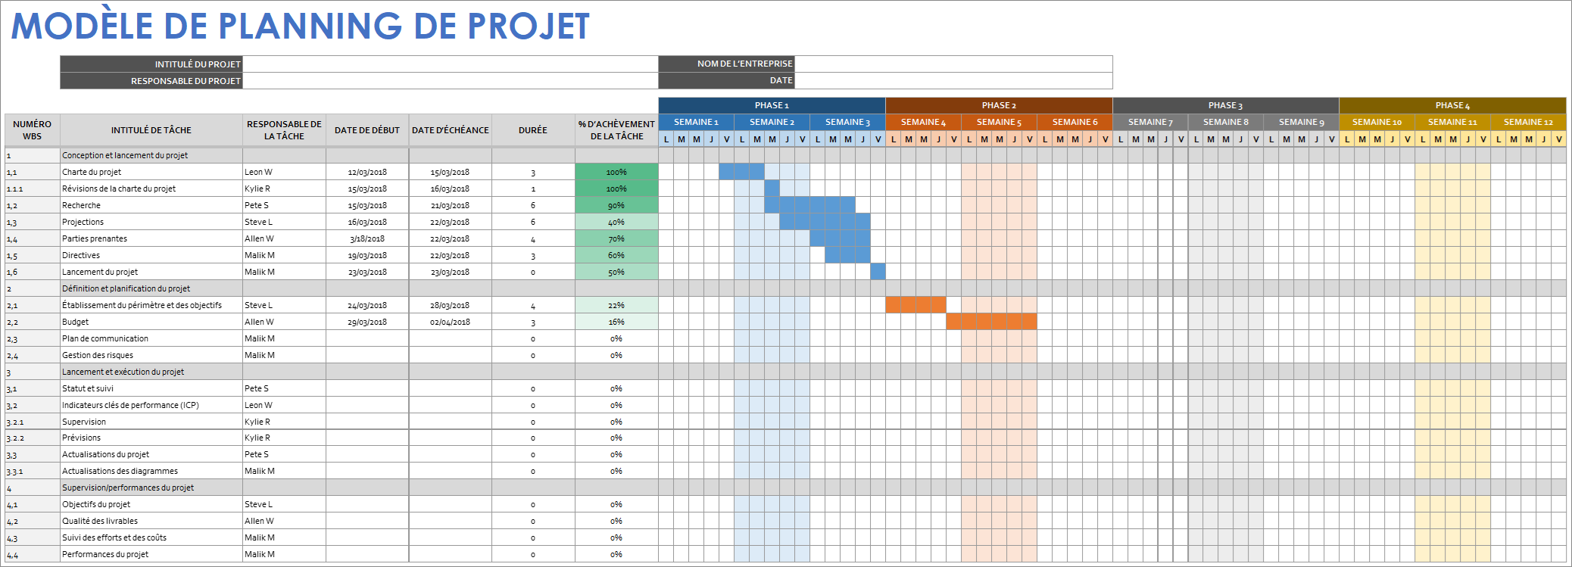
Task: Click the 90% completion cell for Recherche
Action: (x=616, y=205)
